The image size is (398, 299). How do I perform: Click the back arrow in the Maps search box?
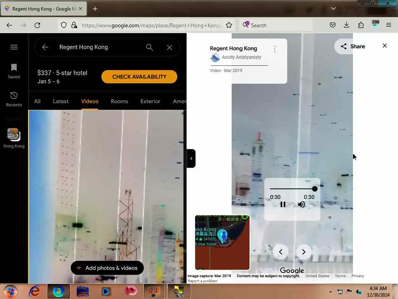(x=45, y=47)
